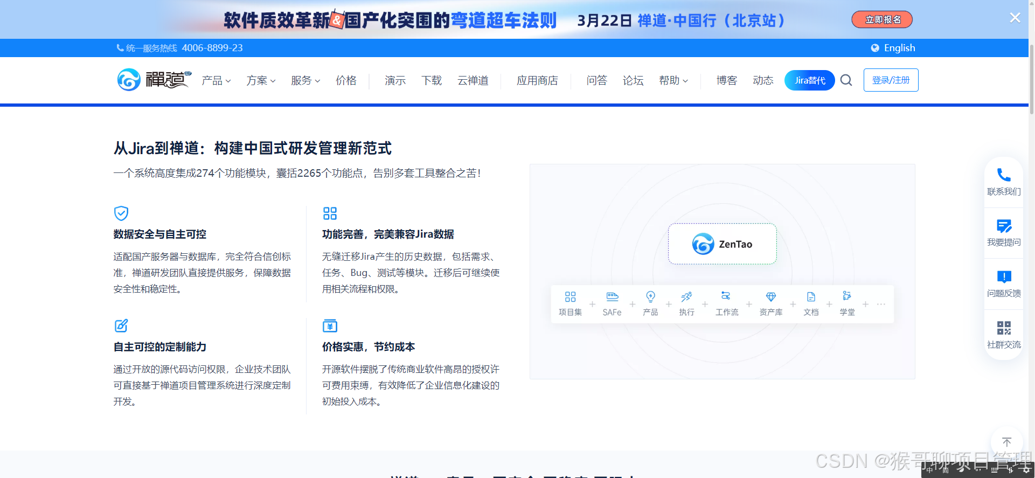
Task: Expand the 帮助 navigation dropdown
Action: tap(673, 80)
